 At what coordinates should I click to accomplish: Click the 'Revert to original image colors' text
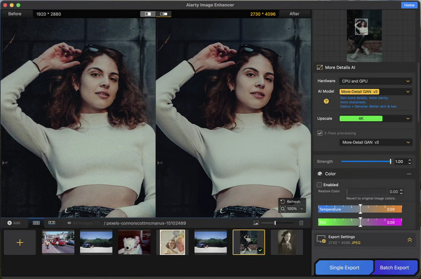click(370, 198)
